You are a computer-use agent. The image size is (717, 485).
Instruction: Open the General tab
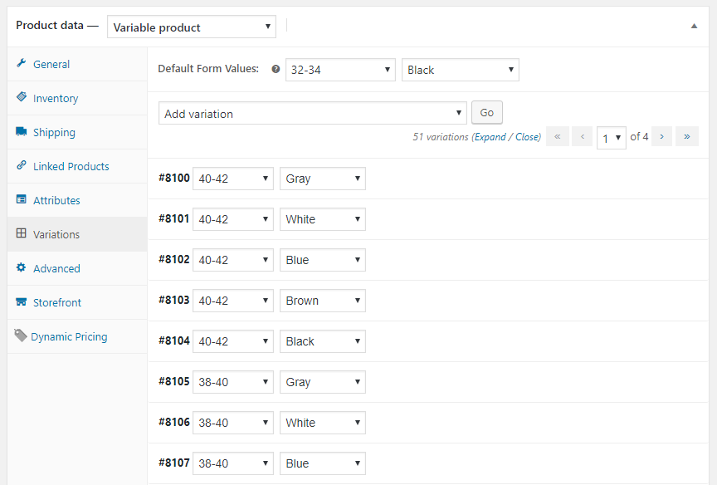point(77,64)
